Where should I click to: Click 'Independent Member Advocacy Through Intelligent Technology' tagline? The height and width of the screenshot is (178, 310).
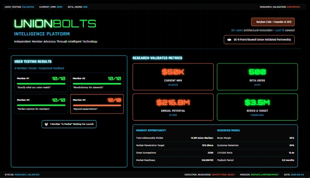point(56,41)
